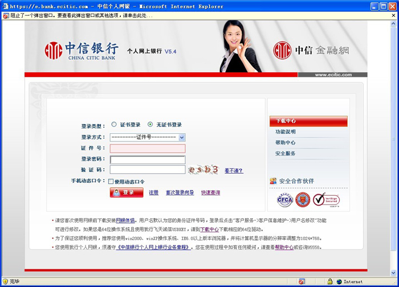Open 帮助中心 in the side menu
The image size is (399, 287).
click(286, 142)
